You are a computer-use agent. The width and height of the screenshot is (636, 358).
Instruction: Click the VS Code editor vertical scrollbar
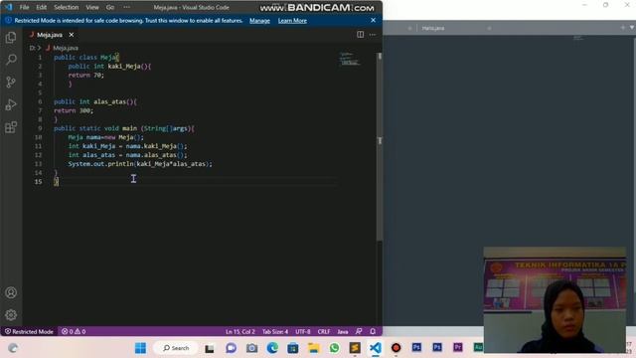click(x=380, y=146)
